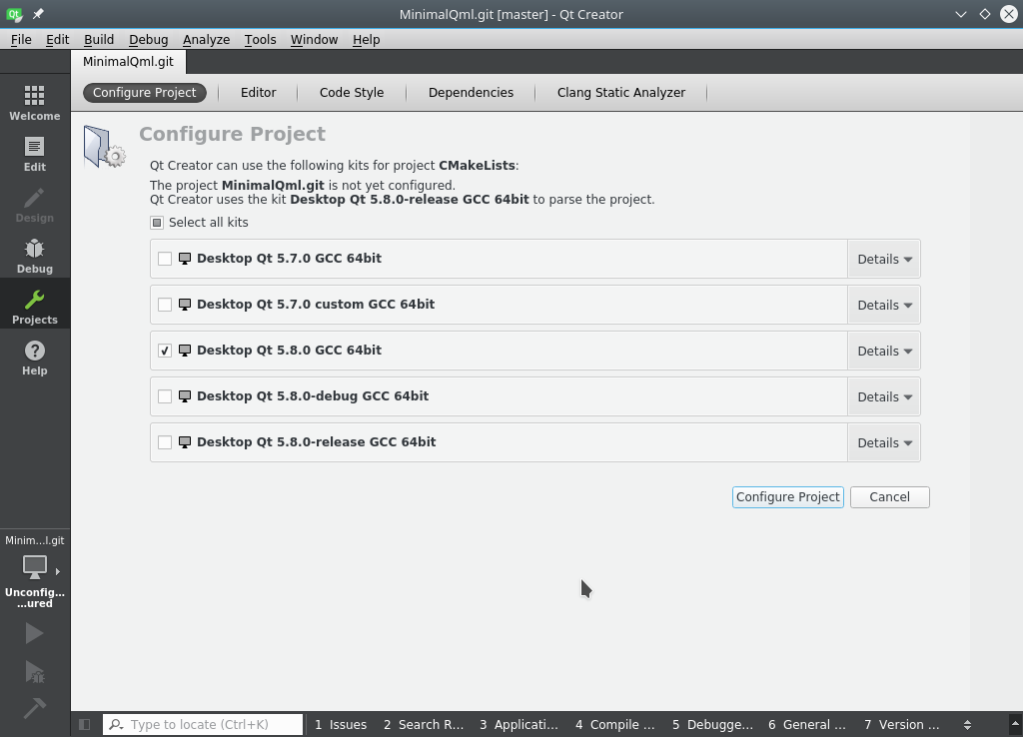1023x737 pixels.
Task: Click monitor icon of Desktop Qt 5.8.0 GCC 64bit
Action: pyautogui.click(x=185, y=351)
